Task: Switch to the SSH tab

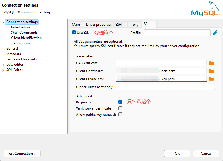Action: 118,25
